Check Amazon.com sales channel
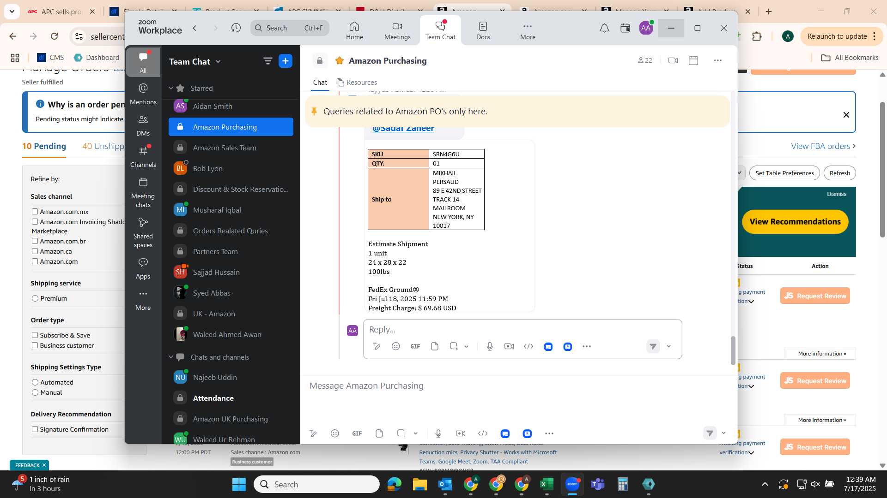This screenshot has width=887, height=498. [35, 261]
